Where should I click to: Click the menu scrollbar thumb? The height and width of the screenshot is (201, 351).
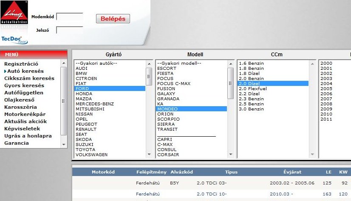[64, 101]
